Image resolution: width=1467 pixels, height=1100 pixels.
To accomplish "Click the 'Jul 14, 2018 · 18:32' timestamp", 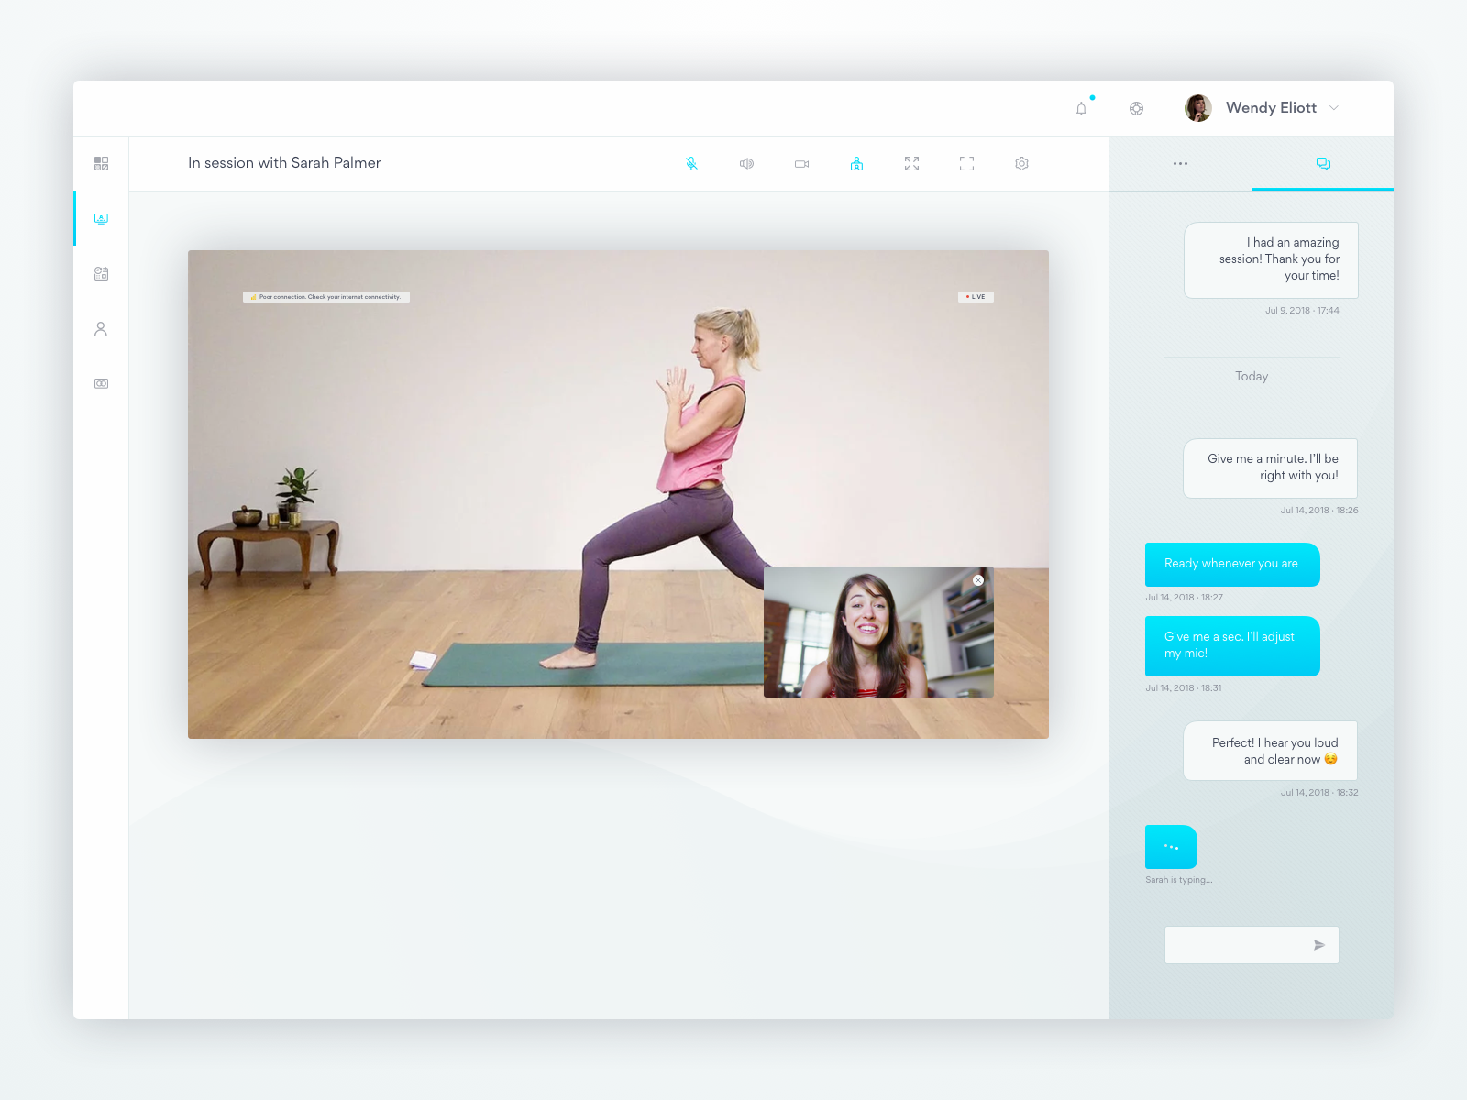I will pos(1319,793).
